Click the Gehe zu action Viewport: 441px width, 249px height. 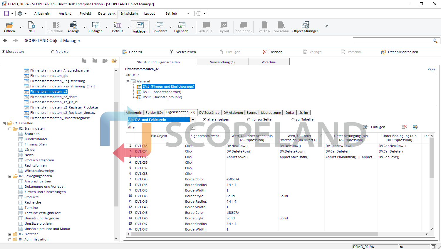[x=132, y=52]
